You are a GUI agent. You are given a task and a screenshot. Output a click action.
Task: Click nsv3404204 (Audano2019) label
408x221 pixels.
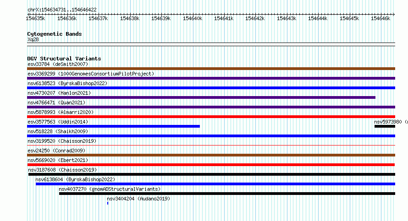coord(138,199)
